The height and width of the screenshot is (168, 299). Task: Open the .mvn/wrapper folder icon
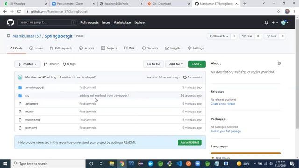point(20,87)
